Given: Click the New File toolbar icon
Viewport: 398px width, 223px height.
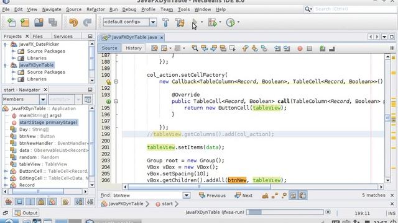Looking at the screenshot, I should point(11,22).
